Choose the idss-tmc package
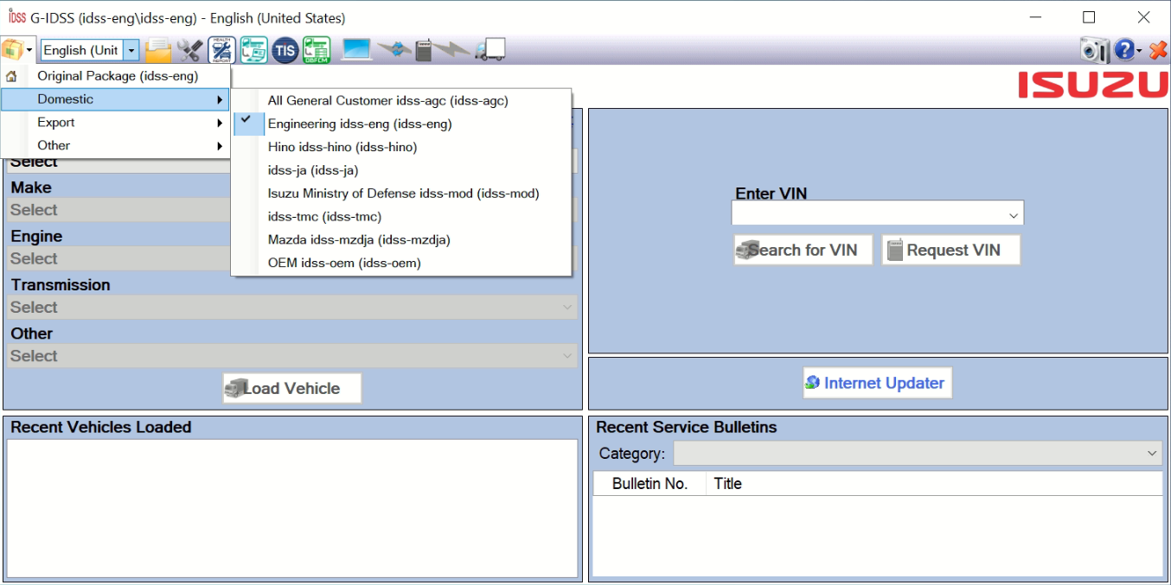 click(x=401, y=217)
